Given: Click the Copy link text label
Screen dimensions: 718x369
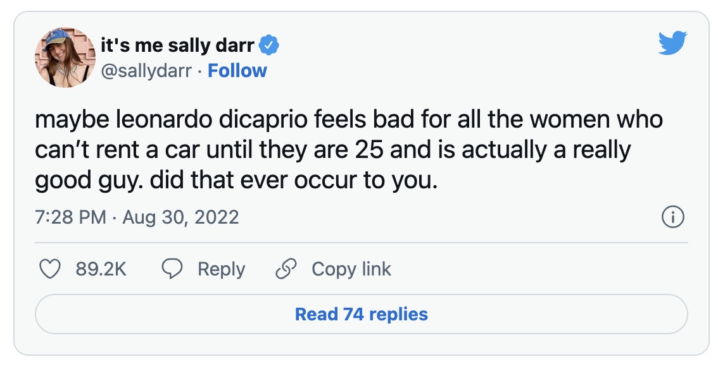Looking at the screenshot, I should tap(351, 269).
